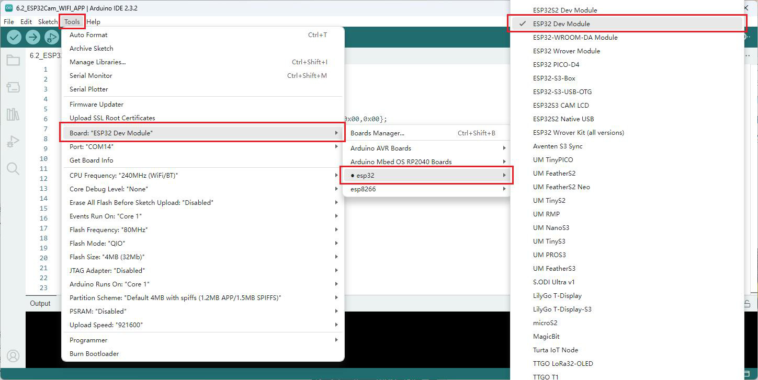The width and height of the screenshot is (758, 380).
Task: Expand the Partition Scheme submenu
Action: 203,298
